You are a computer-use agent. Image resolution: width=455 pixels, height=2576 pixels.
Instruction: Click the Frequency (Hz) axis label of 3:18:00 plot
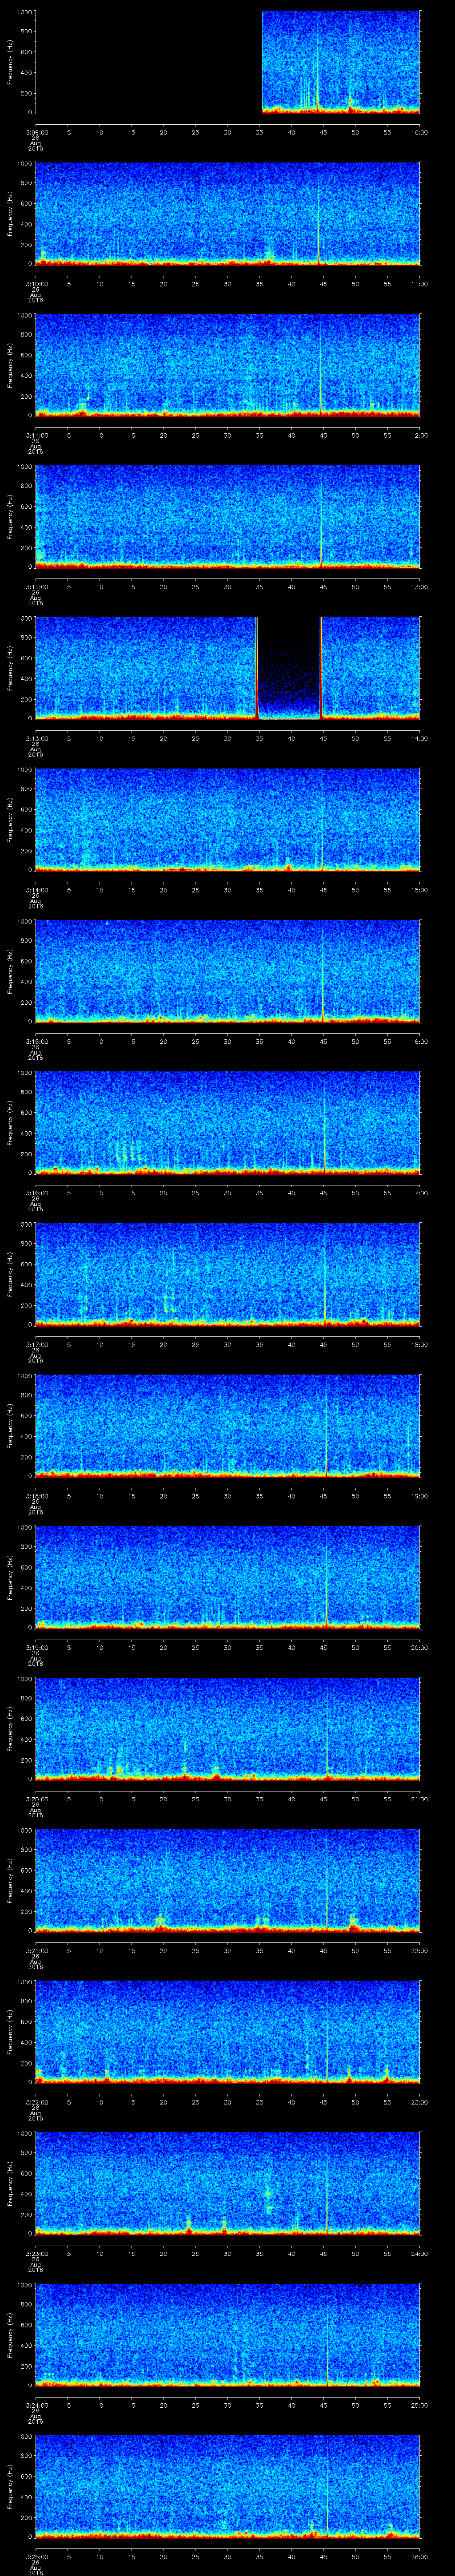coord(10,1425)
